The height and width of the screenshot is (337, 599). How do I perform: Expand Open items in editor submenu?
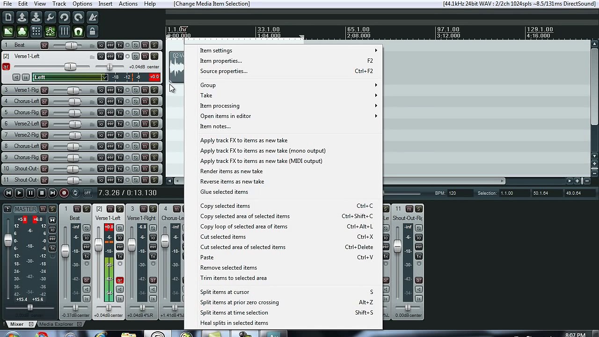pos(288,116)
